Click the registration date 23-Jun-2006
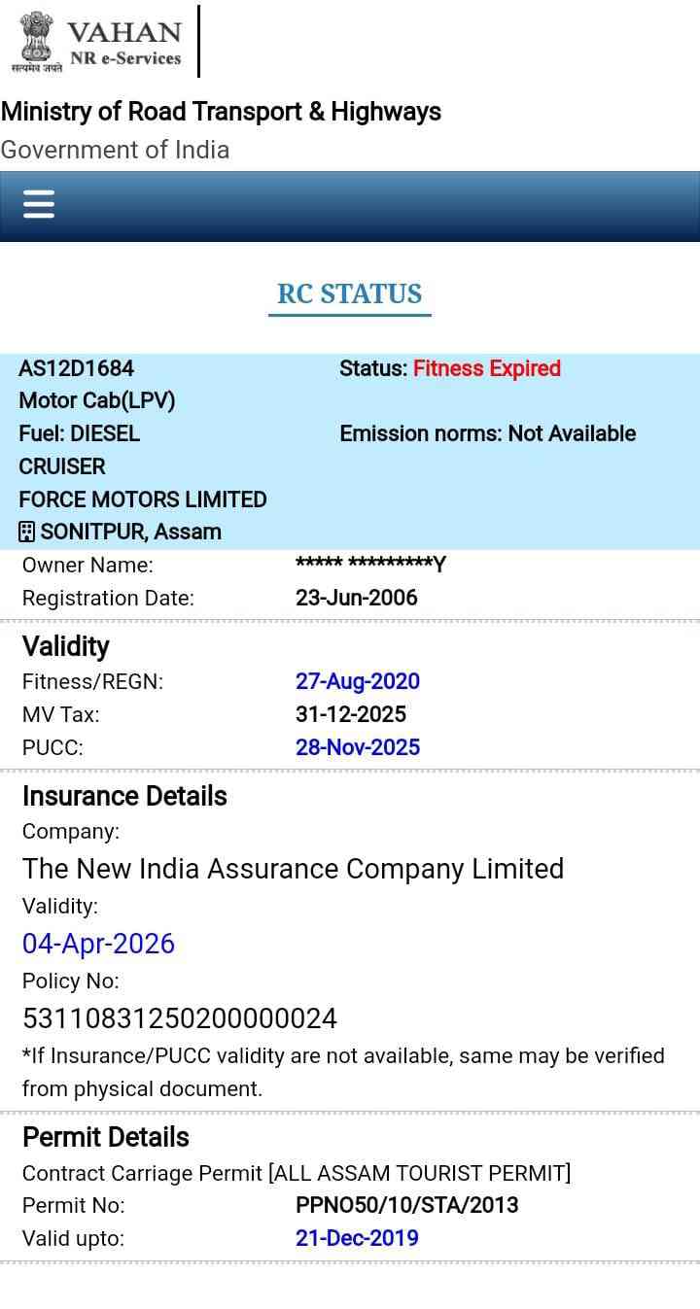Viewport: 700px width, 1309px height. coord(356,598)
